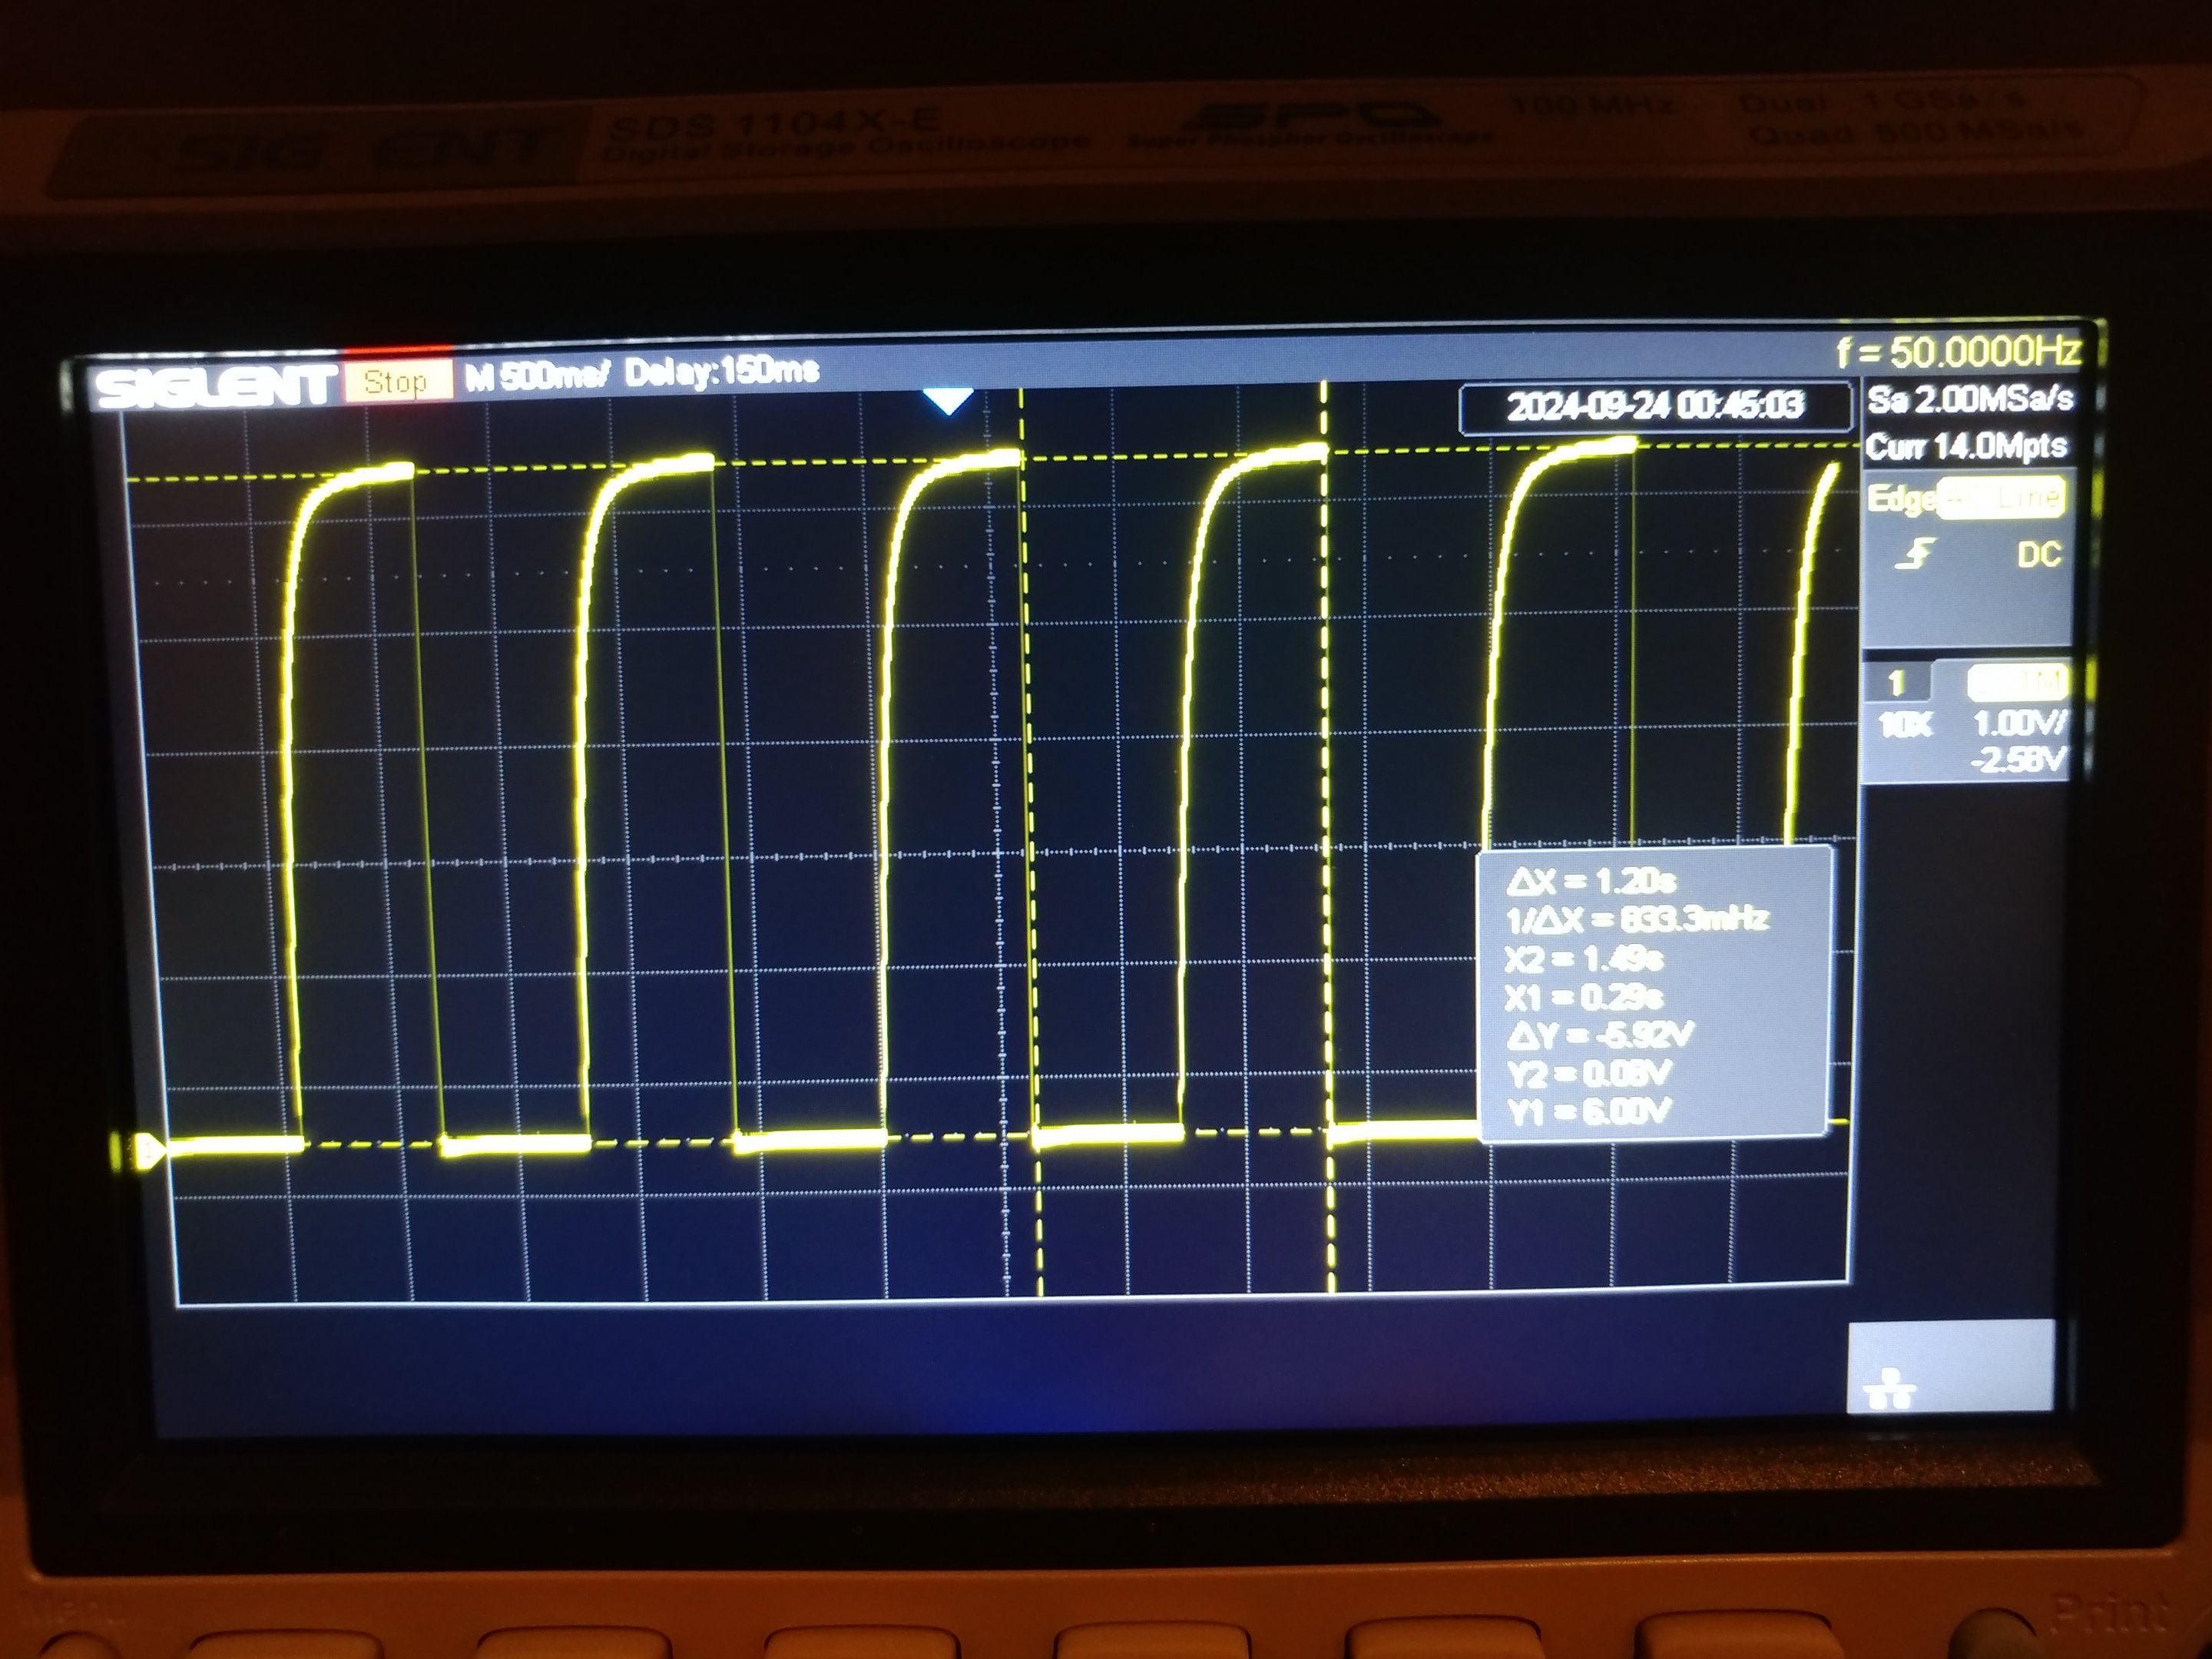Viewport: 2212px width, 1659px height.
Task: Click the date and time display box
Action: point(1655,406)
